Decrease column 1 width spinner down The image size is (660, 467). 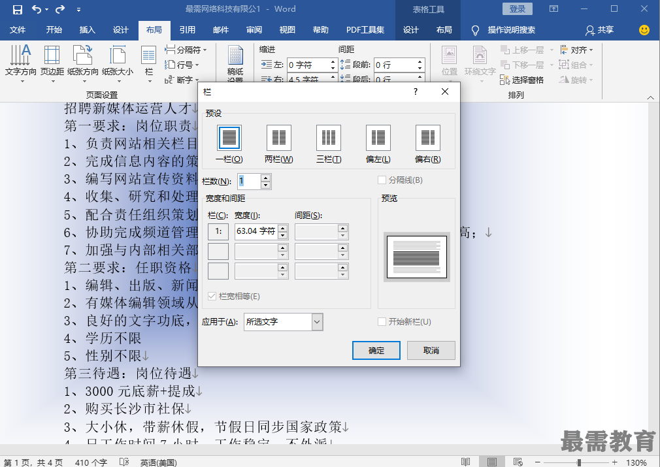[283, 235]
